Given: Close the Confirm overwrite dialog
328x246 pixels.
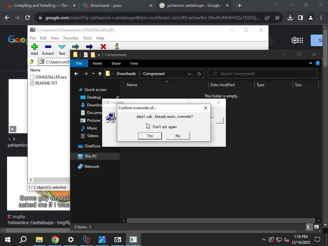Looking at the screenshot, I should [x=206, y=108].
